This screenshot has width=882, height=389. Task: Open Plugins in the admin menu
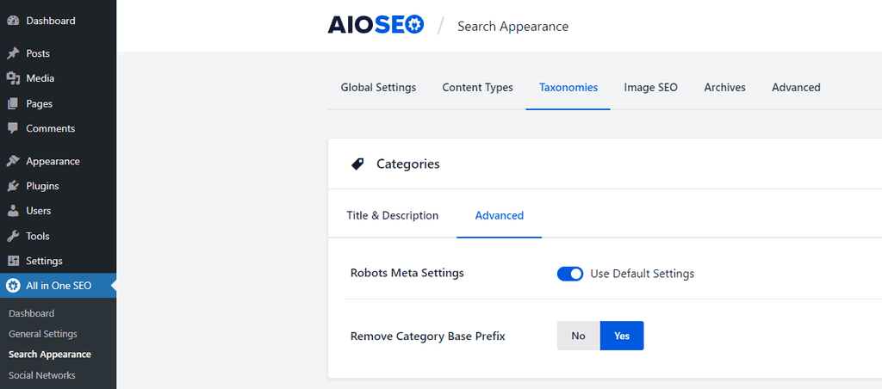point(42,186)
